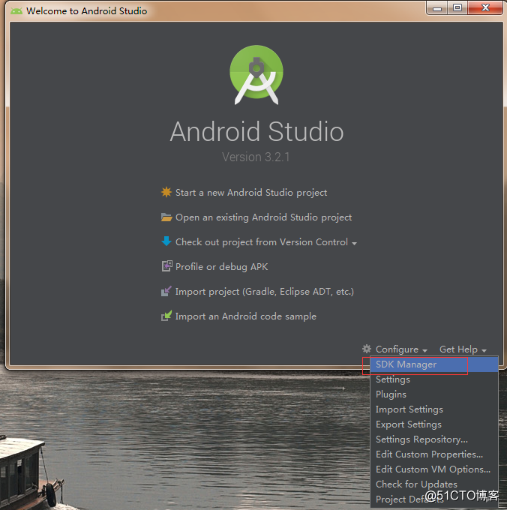This screenshot has height=510, width=507.
Task: Choose Plugins in the Configure menu
Action: pos(434,394)
